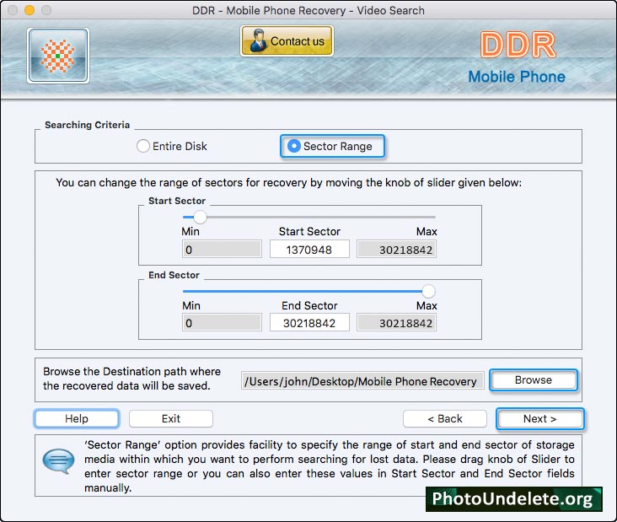This screenshot has width=617, height=522.
Task: Click the 'Browse the Destination path' label
Action: point(131,379)
